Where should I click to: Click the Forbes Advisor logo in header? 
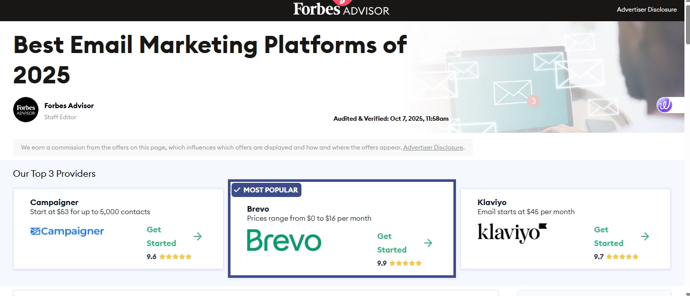(x=341, y=9)
